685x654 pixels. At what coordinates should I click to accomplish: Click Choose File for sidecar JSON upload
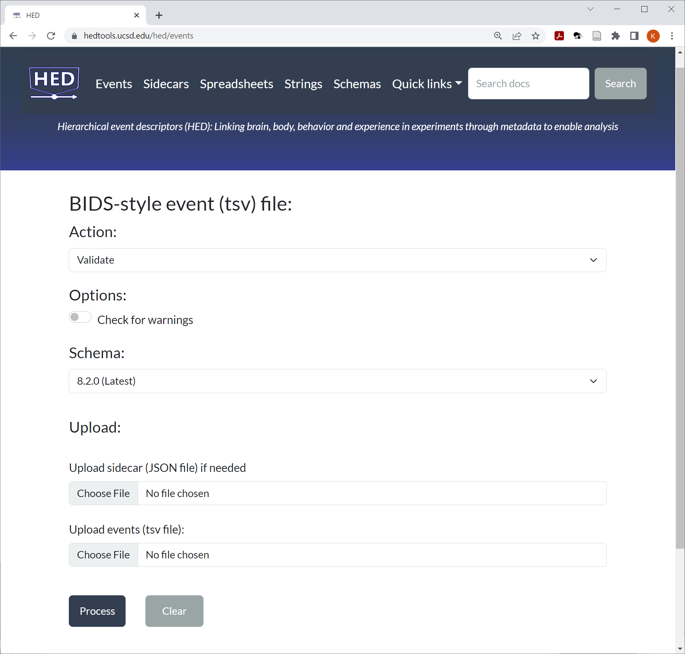coord(103,493)
